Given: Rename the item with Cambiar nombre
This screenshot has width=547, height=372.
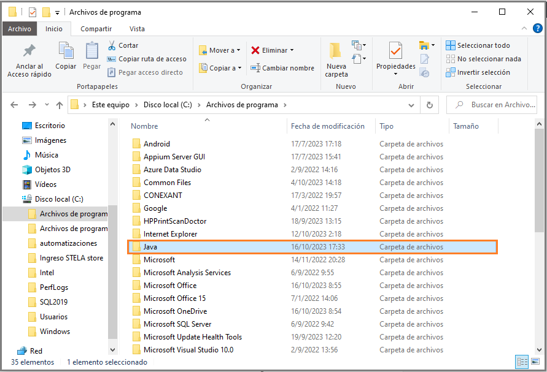Looking at the screenshot, I should [282, 68].
